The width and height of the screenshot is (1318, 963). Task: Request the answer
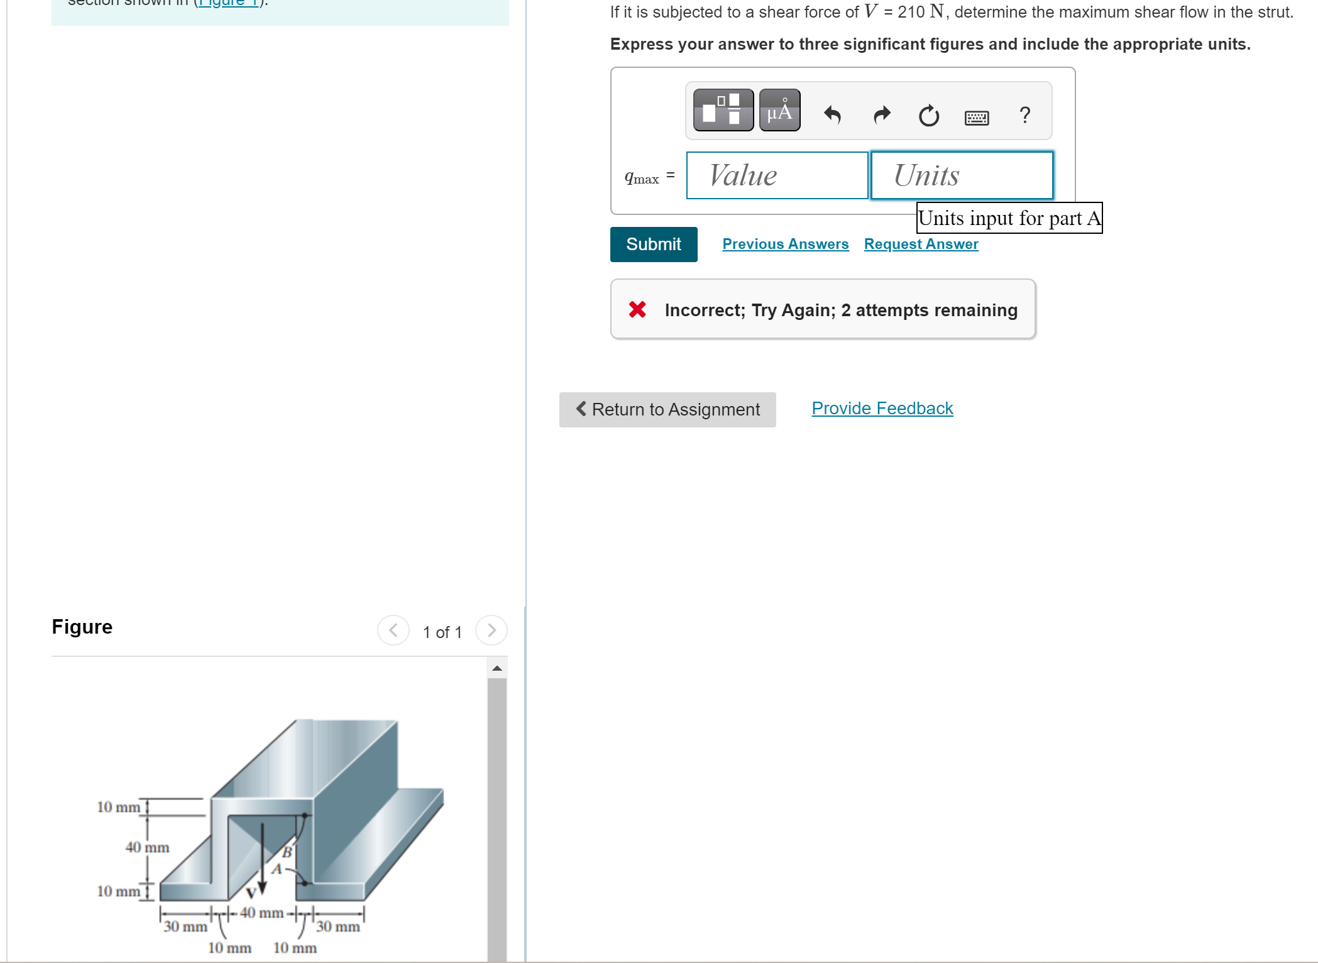tap(921, 244)
